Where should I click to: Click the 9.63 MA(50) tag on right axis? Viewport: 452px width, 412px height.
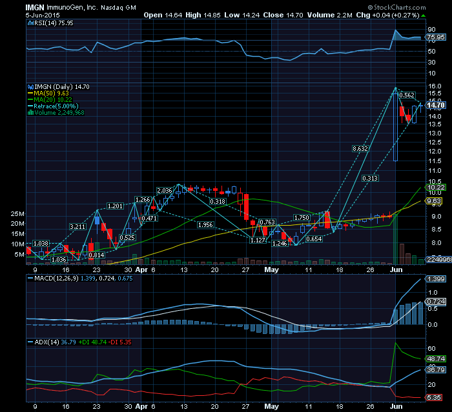click(433, 201)
